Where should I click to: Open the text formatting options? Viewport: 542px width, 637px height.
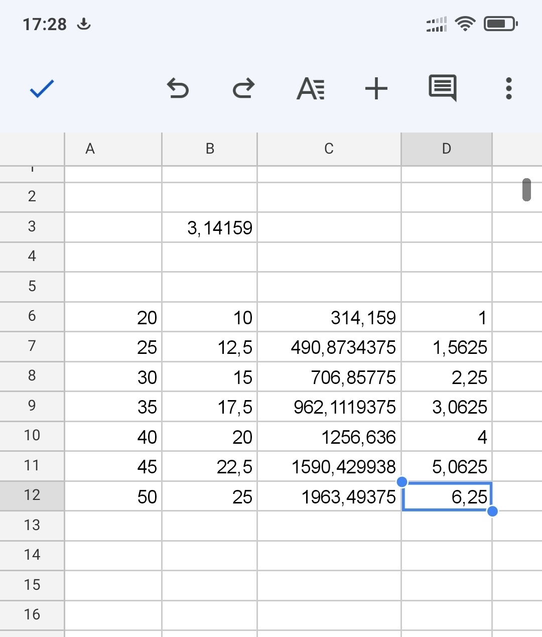[311, 89]
